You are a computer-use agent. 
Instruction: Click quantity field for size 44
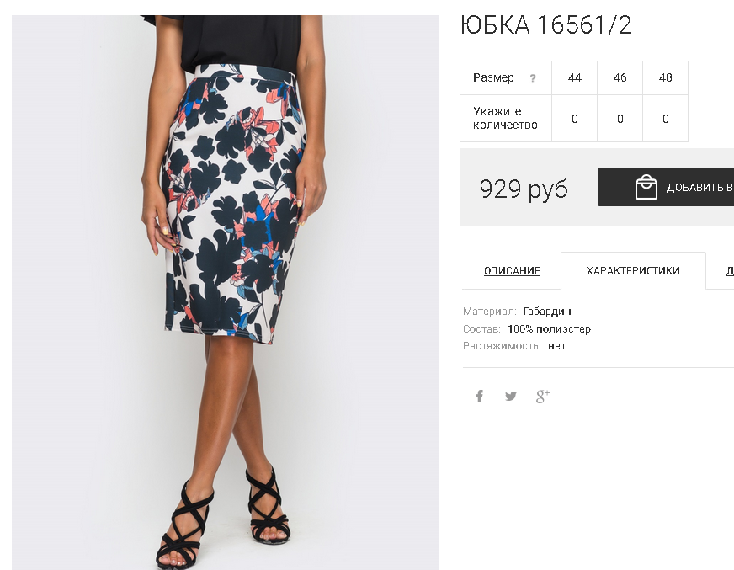click(x=574, y=119)
